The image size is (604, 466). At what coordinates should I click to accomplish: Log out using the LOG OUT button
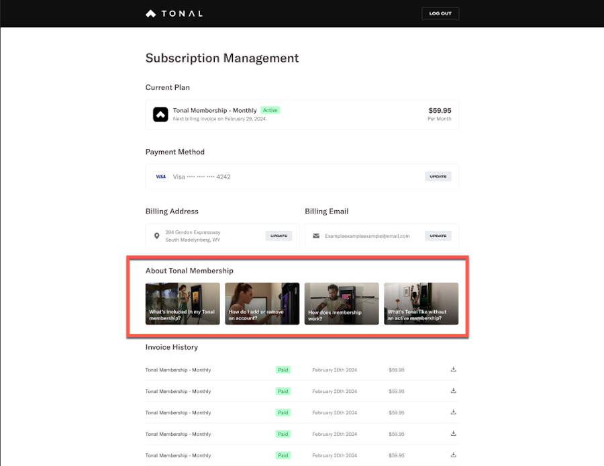click(x=440, y=13)
